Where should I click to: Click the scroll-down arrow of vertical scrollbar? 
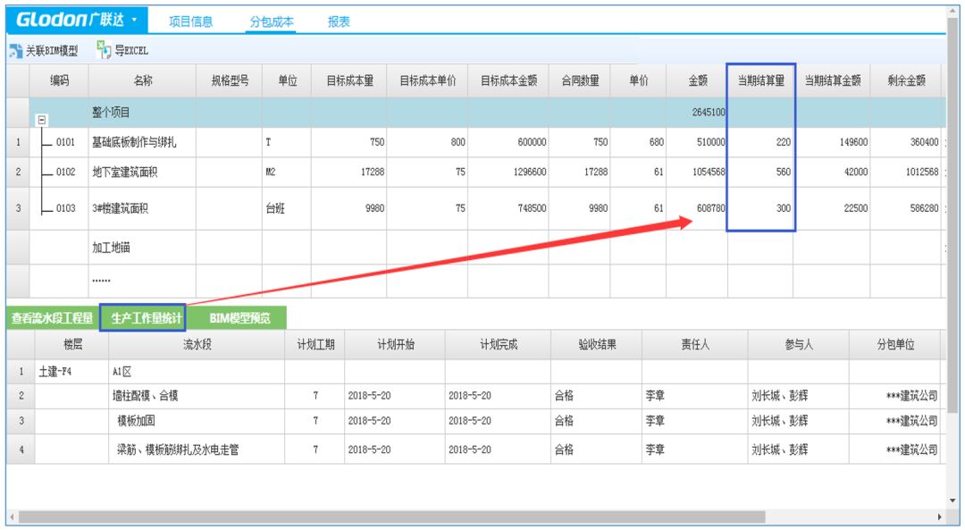click(952, 501)
